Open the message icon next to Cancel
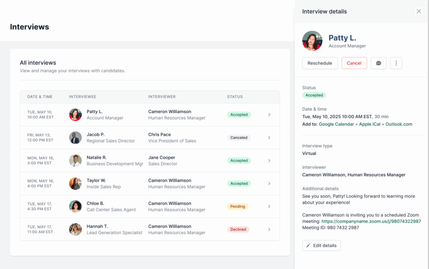 [x=378, y=63]
